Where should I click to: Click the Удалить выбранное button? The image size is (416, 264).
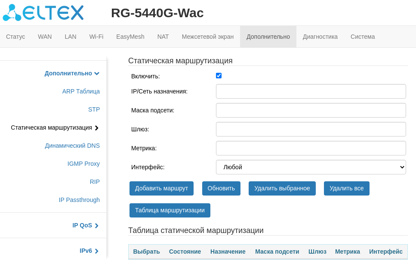pyautogui.click(x=282, y=188)
